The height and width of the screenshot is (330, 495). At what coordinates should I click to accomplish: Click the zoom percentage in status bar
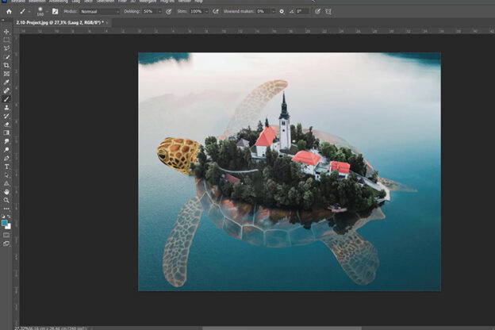click(21, 328)
